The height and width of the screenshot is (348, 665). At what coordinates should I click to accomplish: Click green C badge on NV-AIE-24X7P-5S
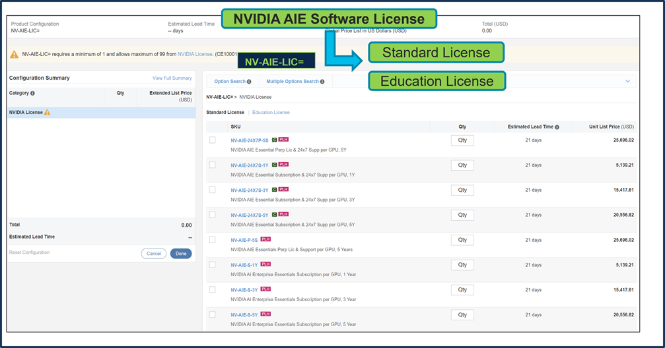(x=275, y=140)
